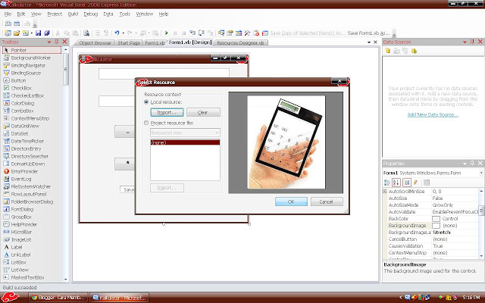Click the Undo arrow icon
This screenshot has height=303, width=485.
point(117,33)
